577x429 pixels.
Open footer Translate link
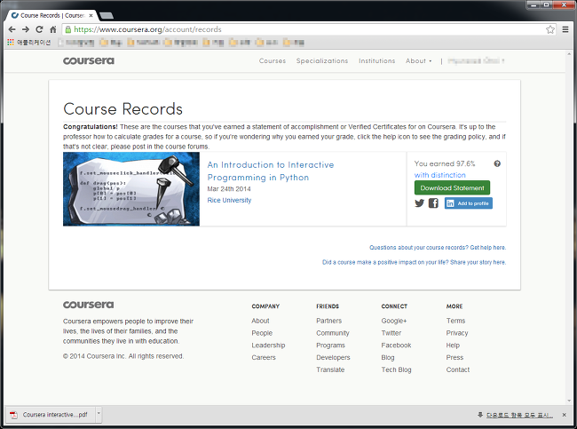[x=330, y=369]
